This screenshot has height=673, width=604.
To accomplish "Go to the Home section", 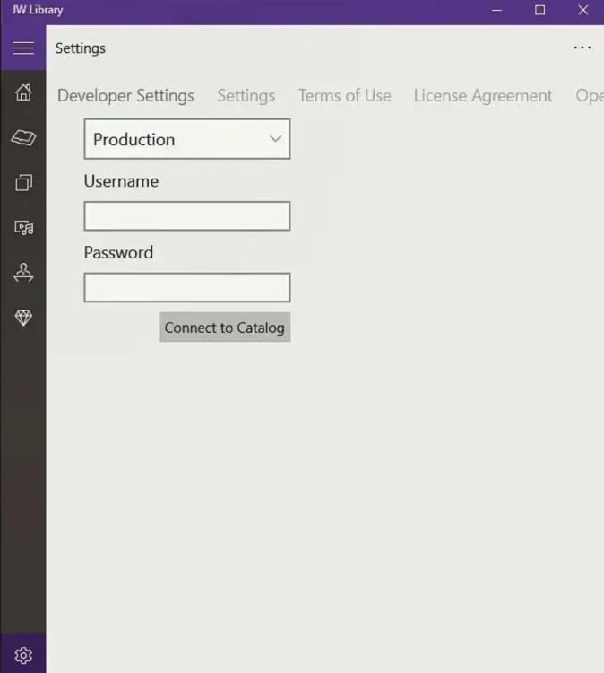I will coord(23,92).
